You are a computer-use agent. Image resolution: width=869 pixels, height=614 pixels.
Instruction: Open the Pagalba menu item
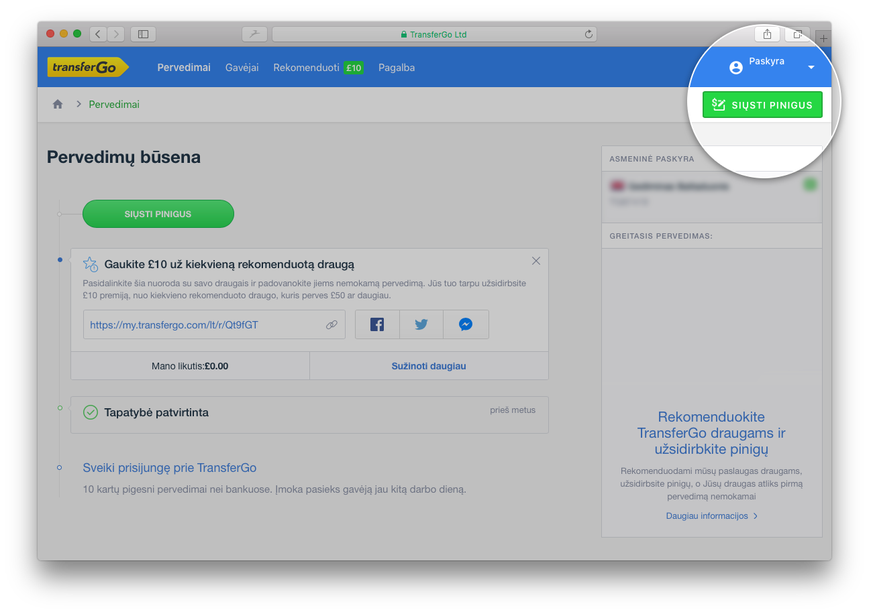click(x=397, y=68)
